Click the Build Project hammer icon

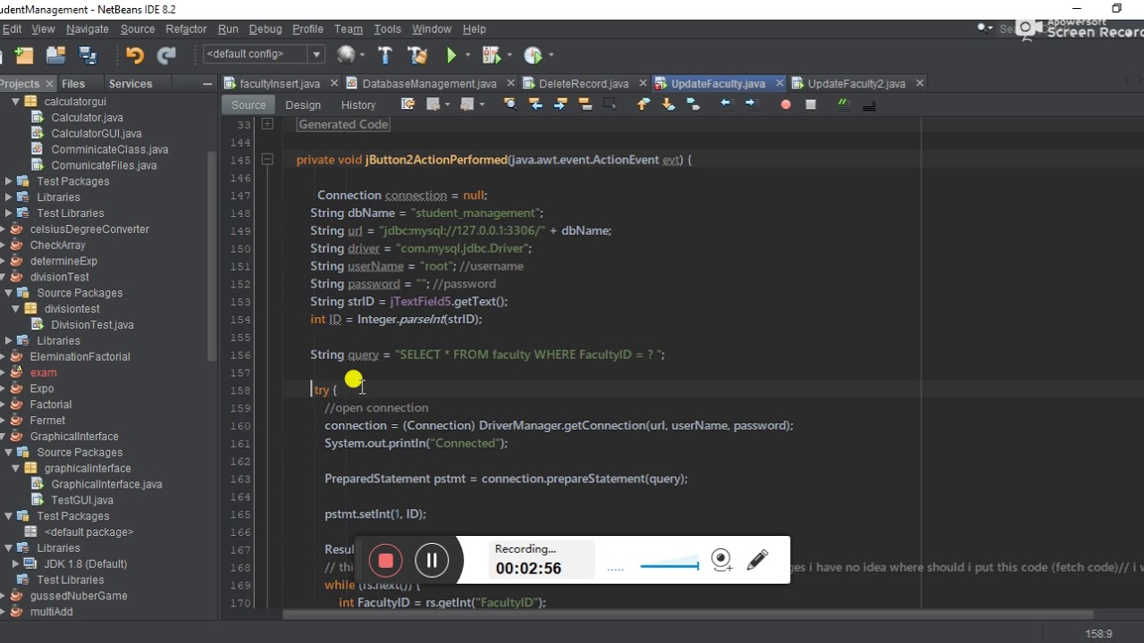(385, 55)
